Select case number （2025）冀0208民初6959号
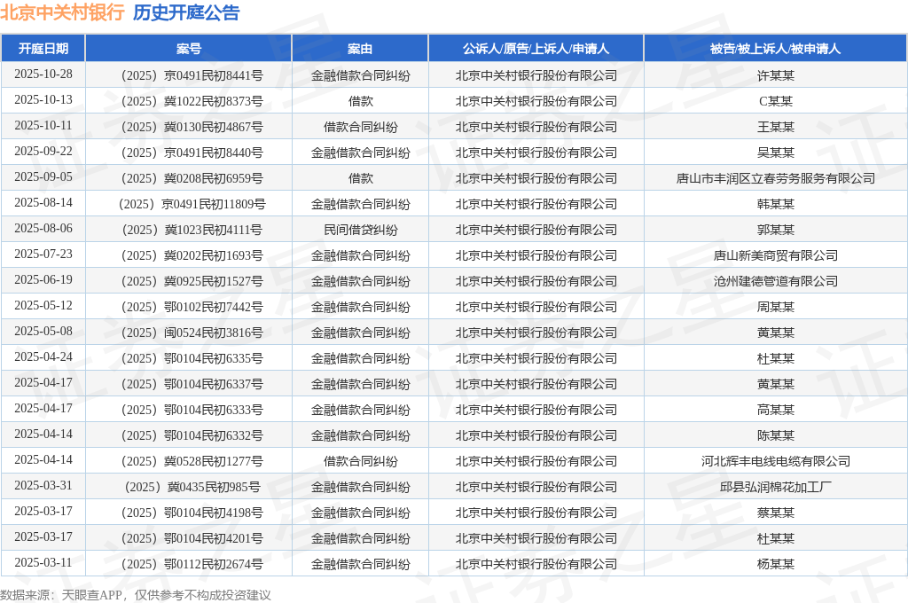 click(189, 178)
